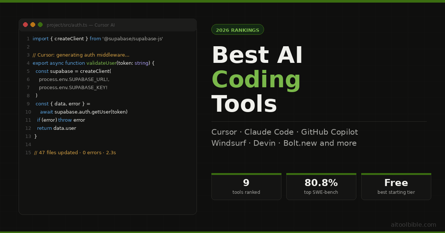Click the comment '// Cursor: generating auth middleware...'

(81, 55)
